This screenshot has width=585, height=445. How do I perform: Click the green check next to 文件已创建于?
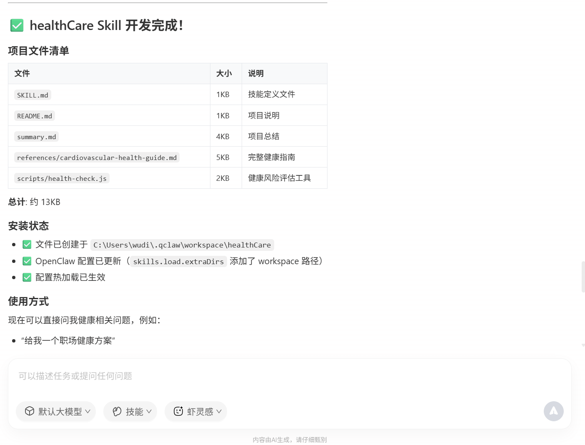point(27,244)
